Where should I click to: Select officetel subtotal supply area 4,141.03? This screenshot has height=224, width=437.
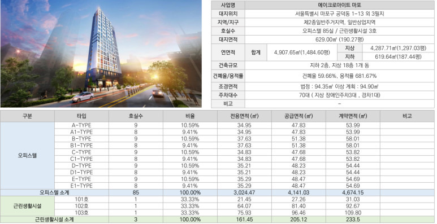298,192
